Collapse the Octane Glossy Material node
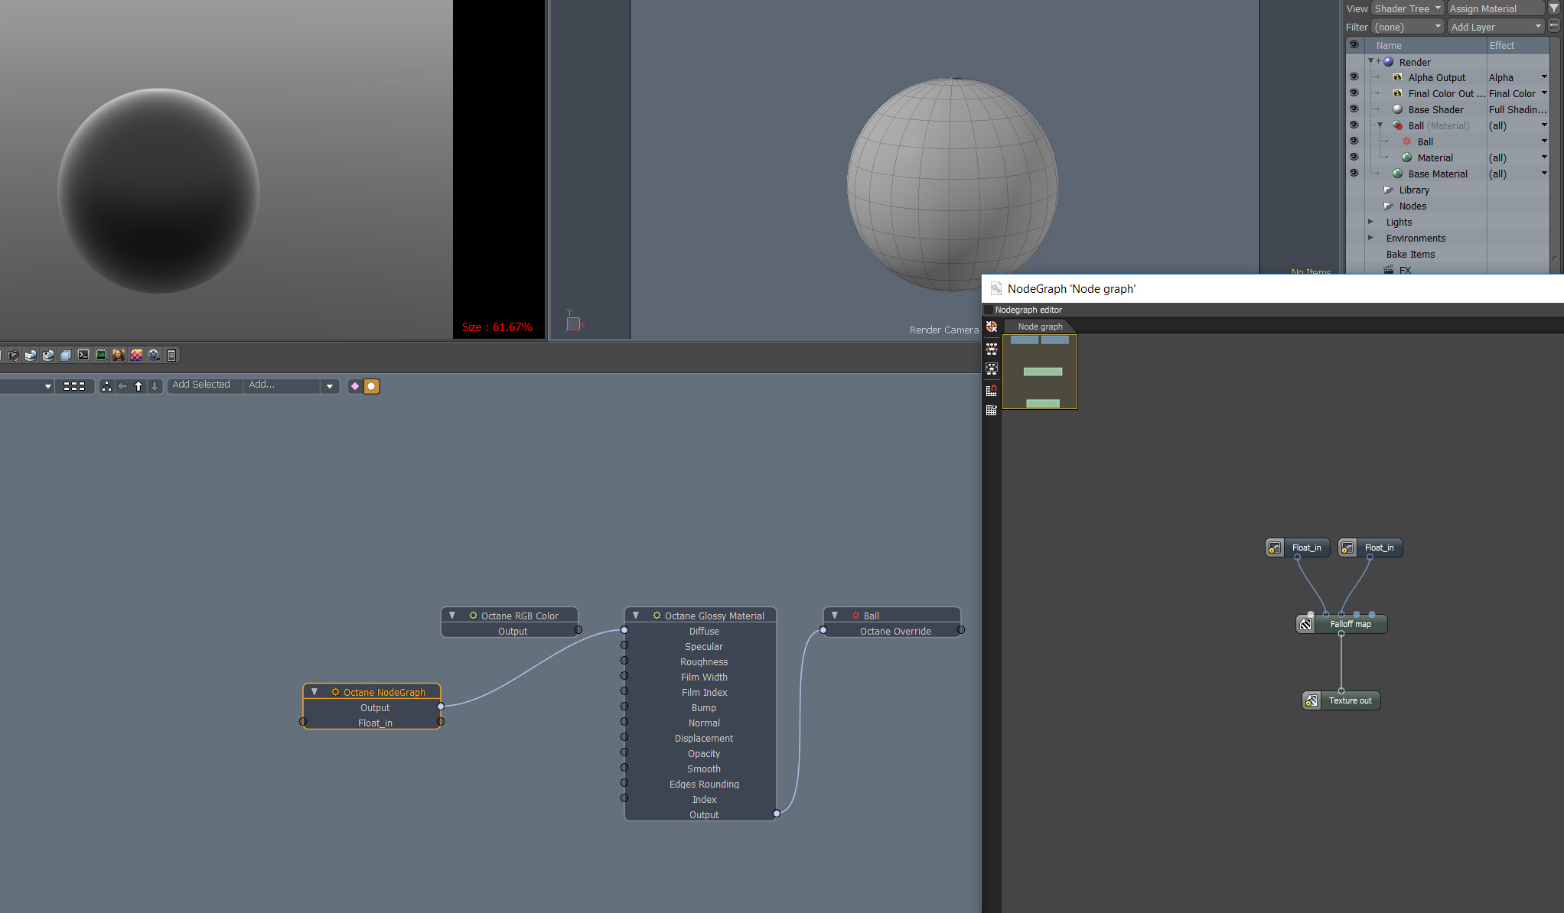 click(x=636, y=616)
